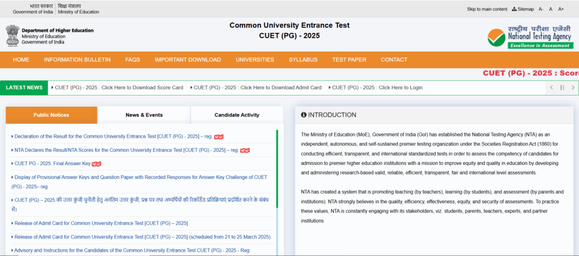Reset font size with A button

(551, 9)
